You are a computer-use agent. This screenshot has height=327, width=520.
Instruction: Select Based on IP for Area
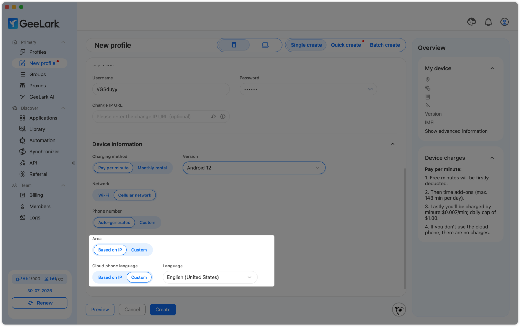110,250
